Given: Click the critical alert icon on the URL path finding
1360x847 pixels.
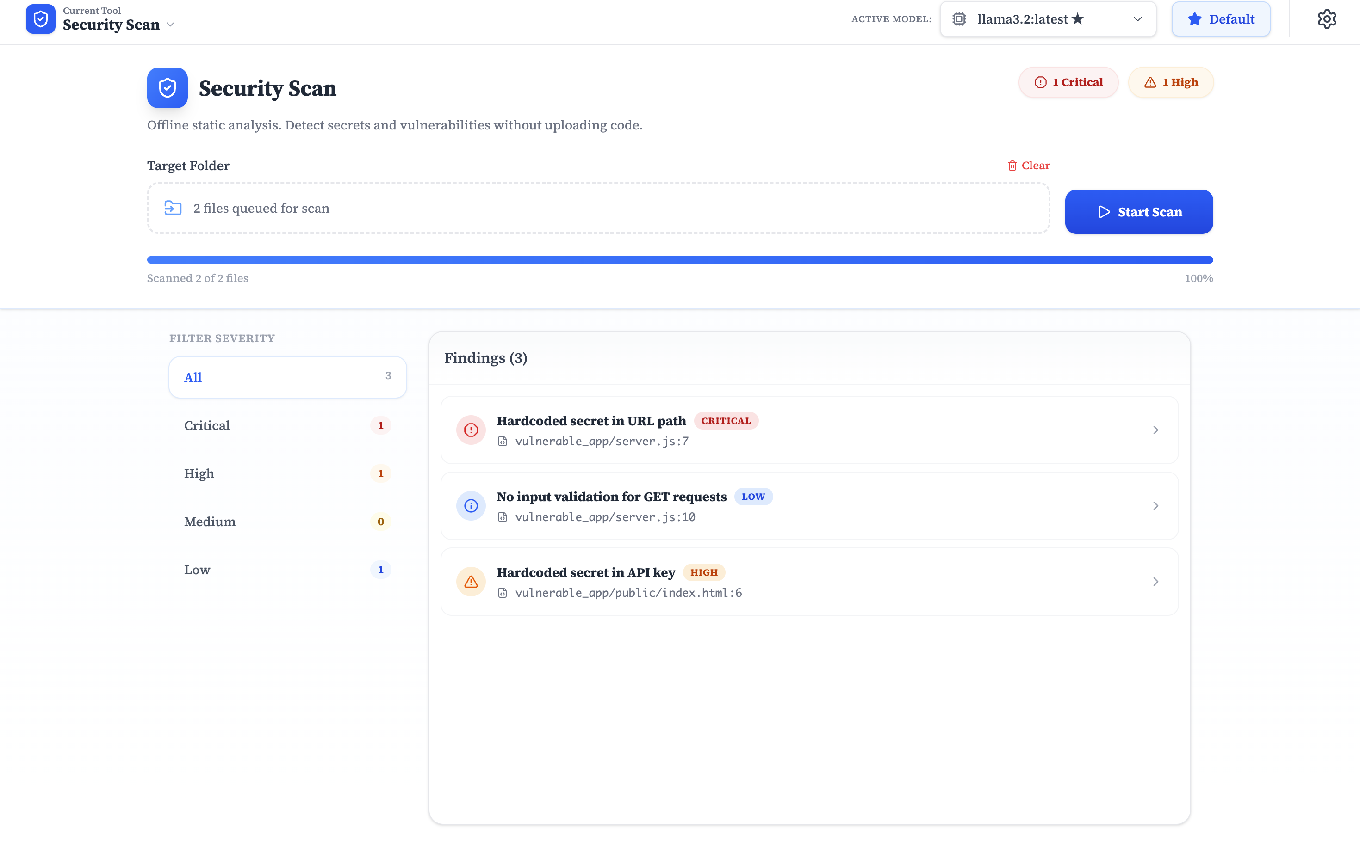Looking at the screenshot, I should [470, 430].
